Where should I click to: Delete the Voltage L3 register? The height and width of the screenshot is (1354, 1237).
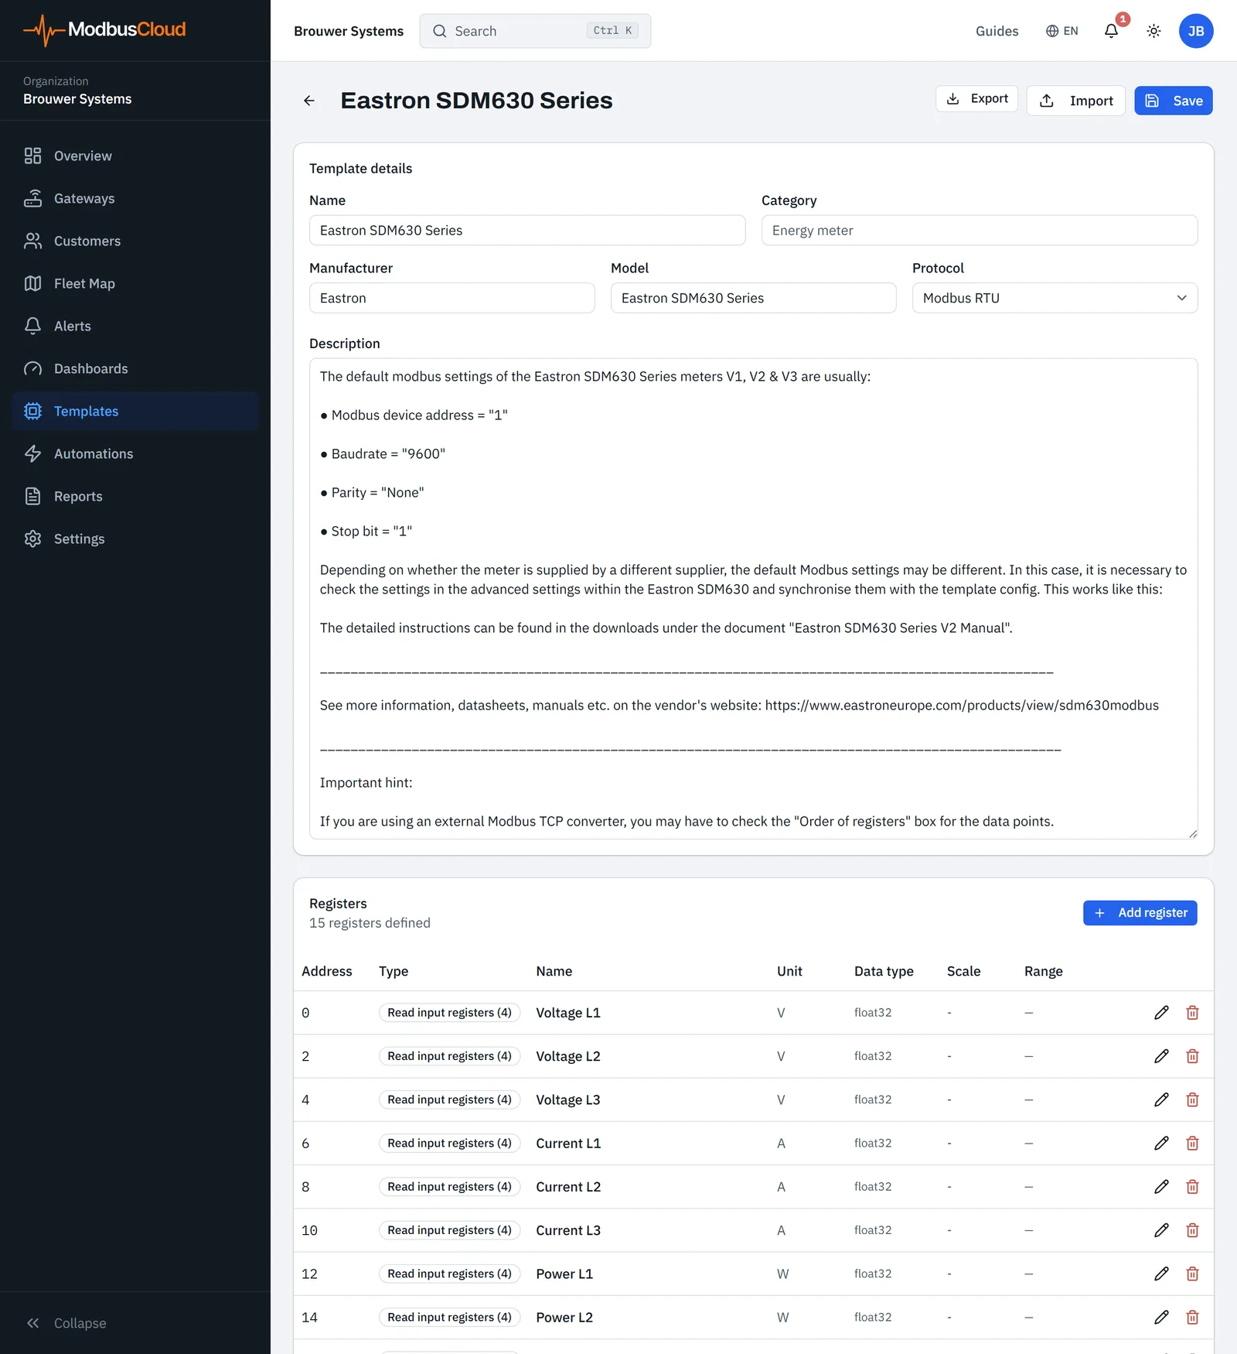[x=1192, y=1099]
